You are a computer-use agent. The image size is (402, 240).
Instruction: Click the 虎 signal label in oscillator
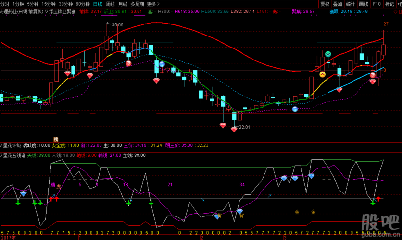[x=59, y=187]
